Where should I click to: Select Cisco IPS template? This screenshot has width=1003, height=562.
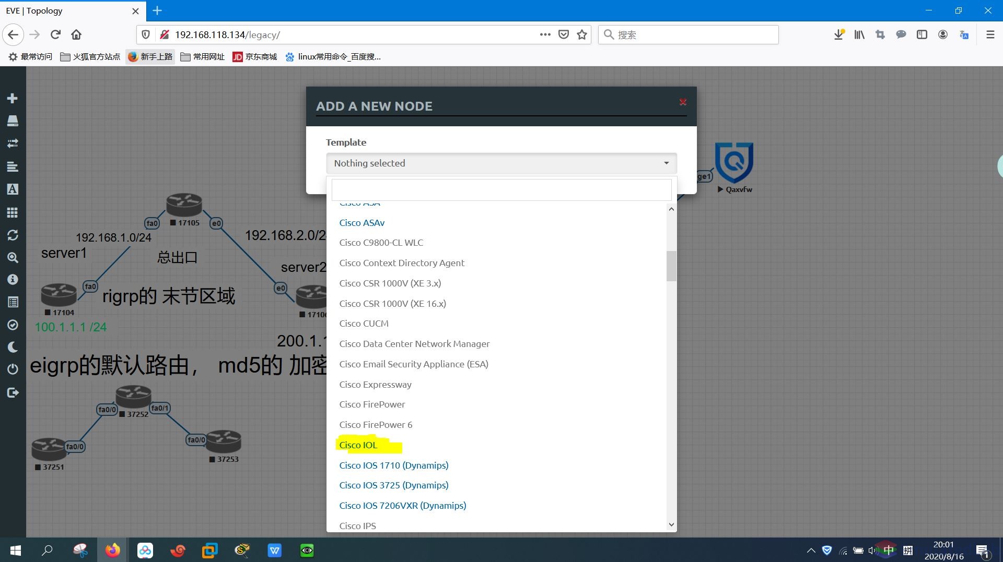(x=357, y=526)
